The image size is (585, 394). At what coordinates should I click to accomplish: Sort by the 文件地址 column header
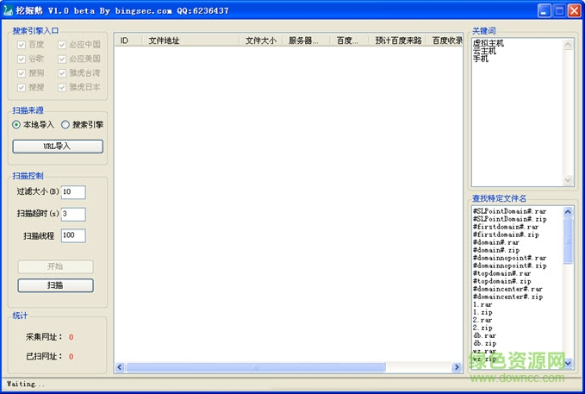coord(190,41)
